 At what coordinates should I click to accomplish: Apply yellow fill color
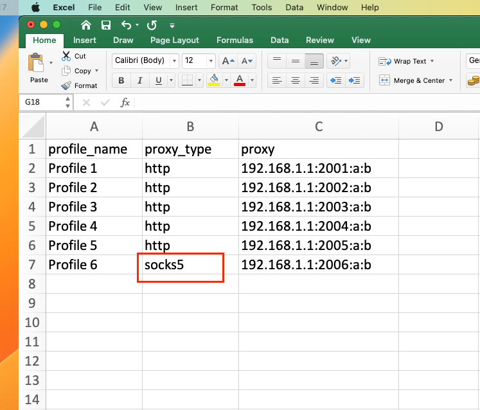[x=214, y=80]
